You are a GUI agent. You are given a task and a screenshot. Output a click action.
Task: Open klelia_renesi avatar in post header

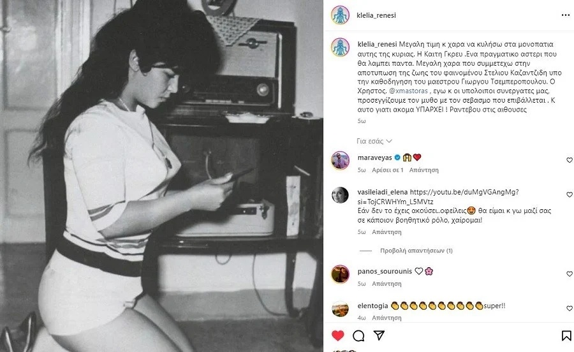click(340, 15)
